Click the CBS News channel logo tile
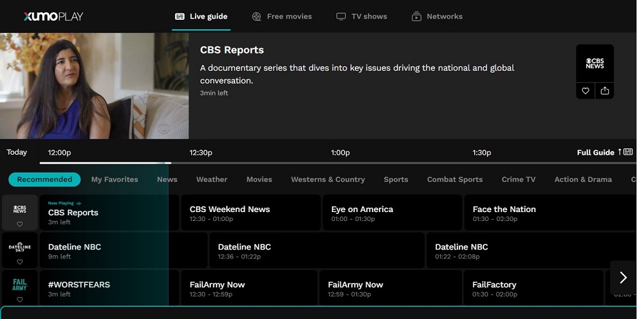637x319 pixels. [595, 63]
